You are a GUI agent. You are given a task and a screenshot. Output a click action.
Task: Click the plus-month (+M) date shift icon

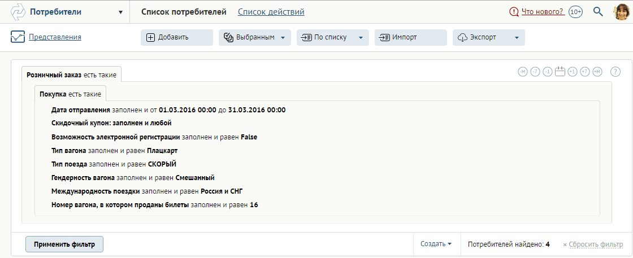pyautogui.click(x=597, y=72)
